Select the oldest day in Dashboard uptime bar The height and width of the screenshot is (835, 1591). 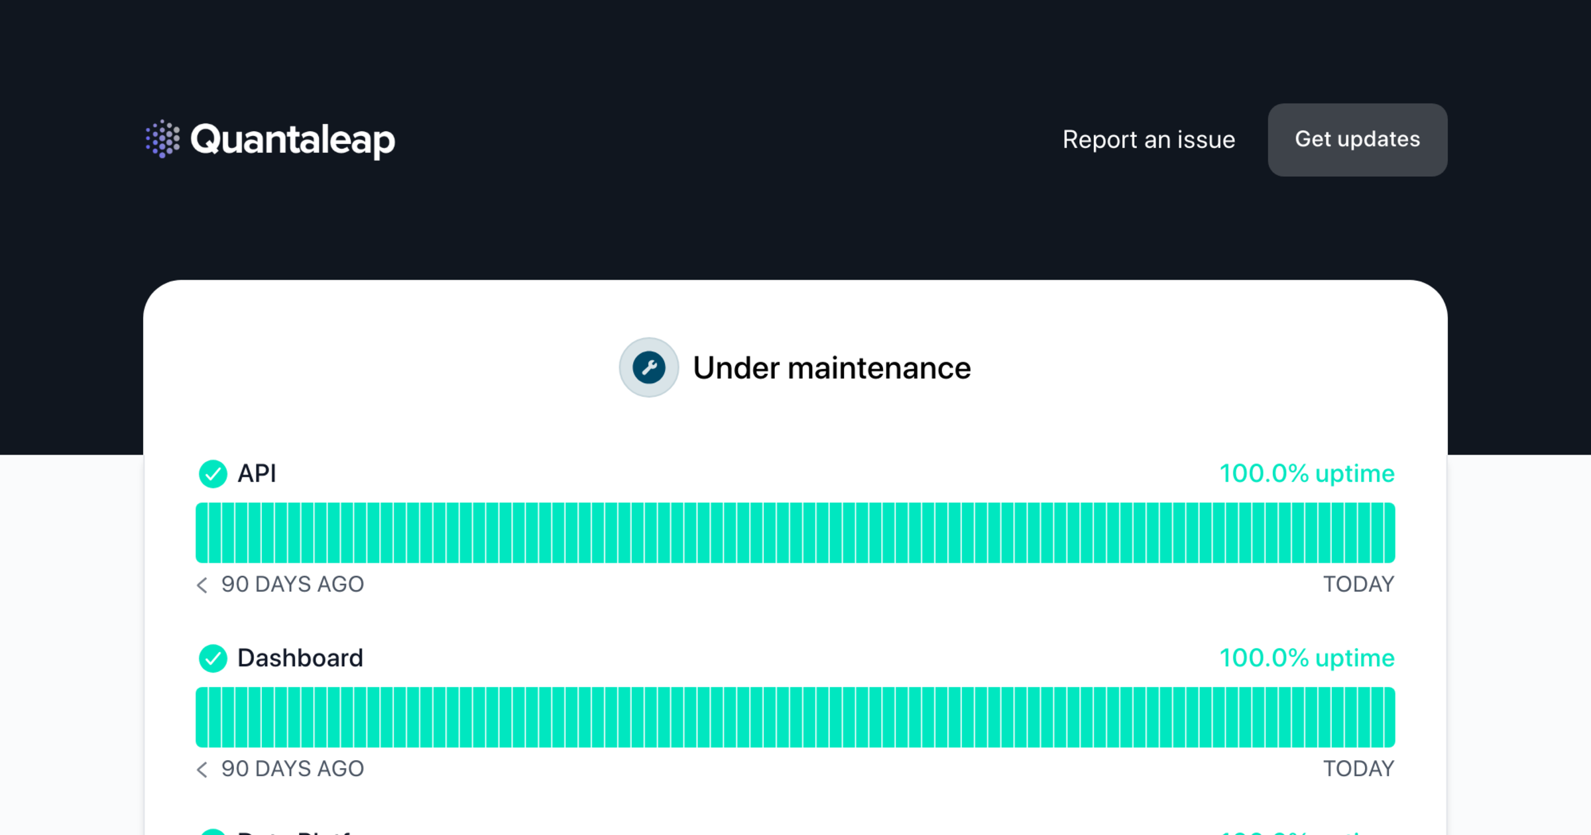pos(202,717)
